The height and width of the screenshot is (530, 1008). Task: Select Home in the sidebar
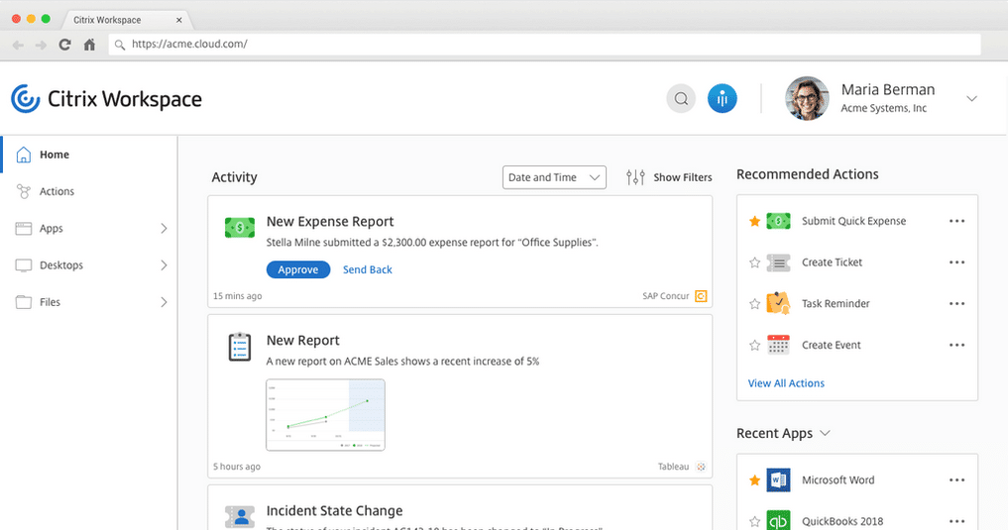coord(89,155)
